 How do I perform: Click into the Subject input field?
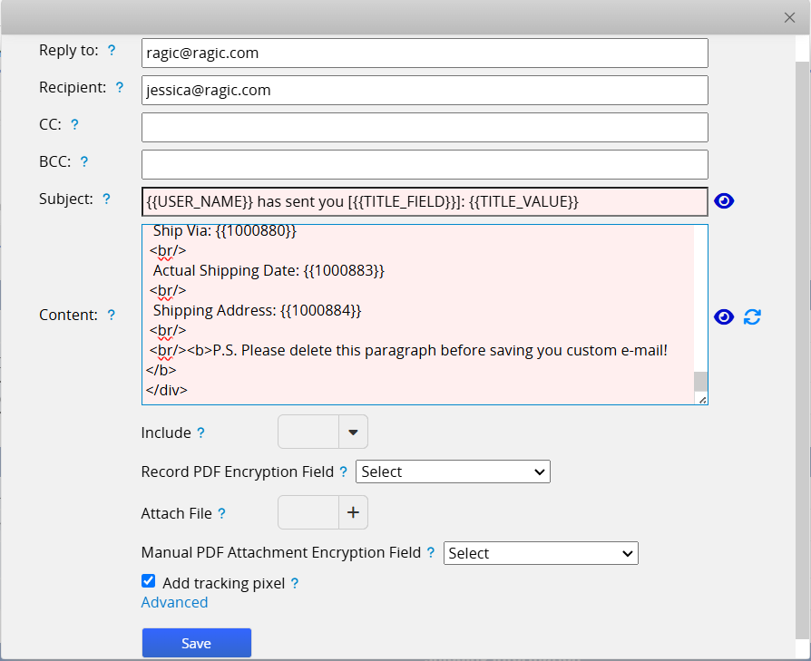pos(424,201)
